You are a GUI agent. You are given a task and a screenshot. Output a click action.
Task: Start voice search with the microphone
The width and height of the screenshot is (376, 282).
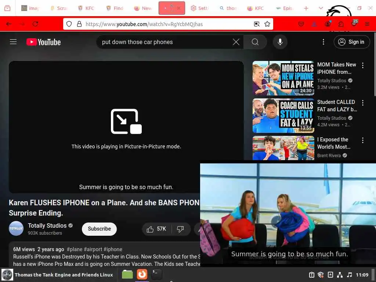coord(280,42)
